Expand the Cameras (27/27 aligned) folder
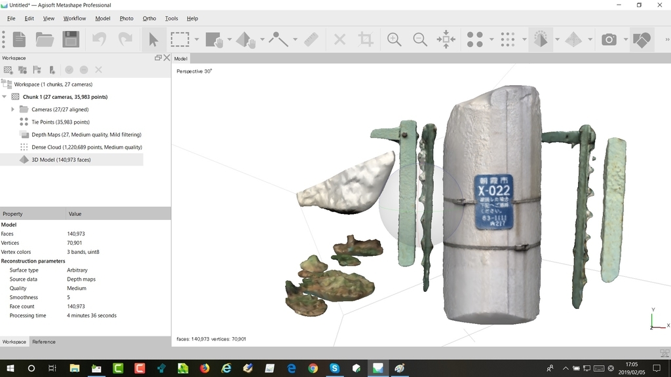This screenshot has height=377, width=671. pos(13,109)
